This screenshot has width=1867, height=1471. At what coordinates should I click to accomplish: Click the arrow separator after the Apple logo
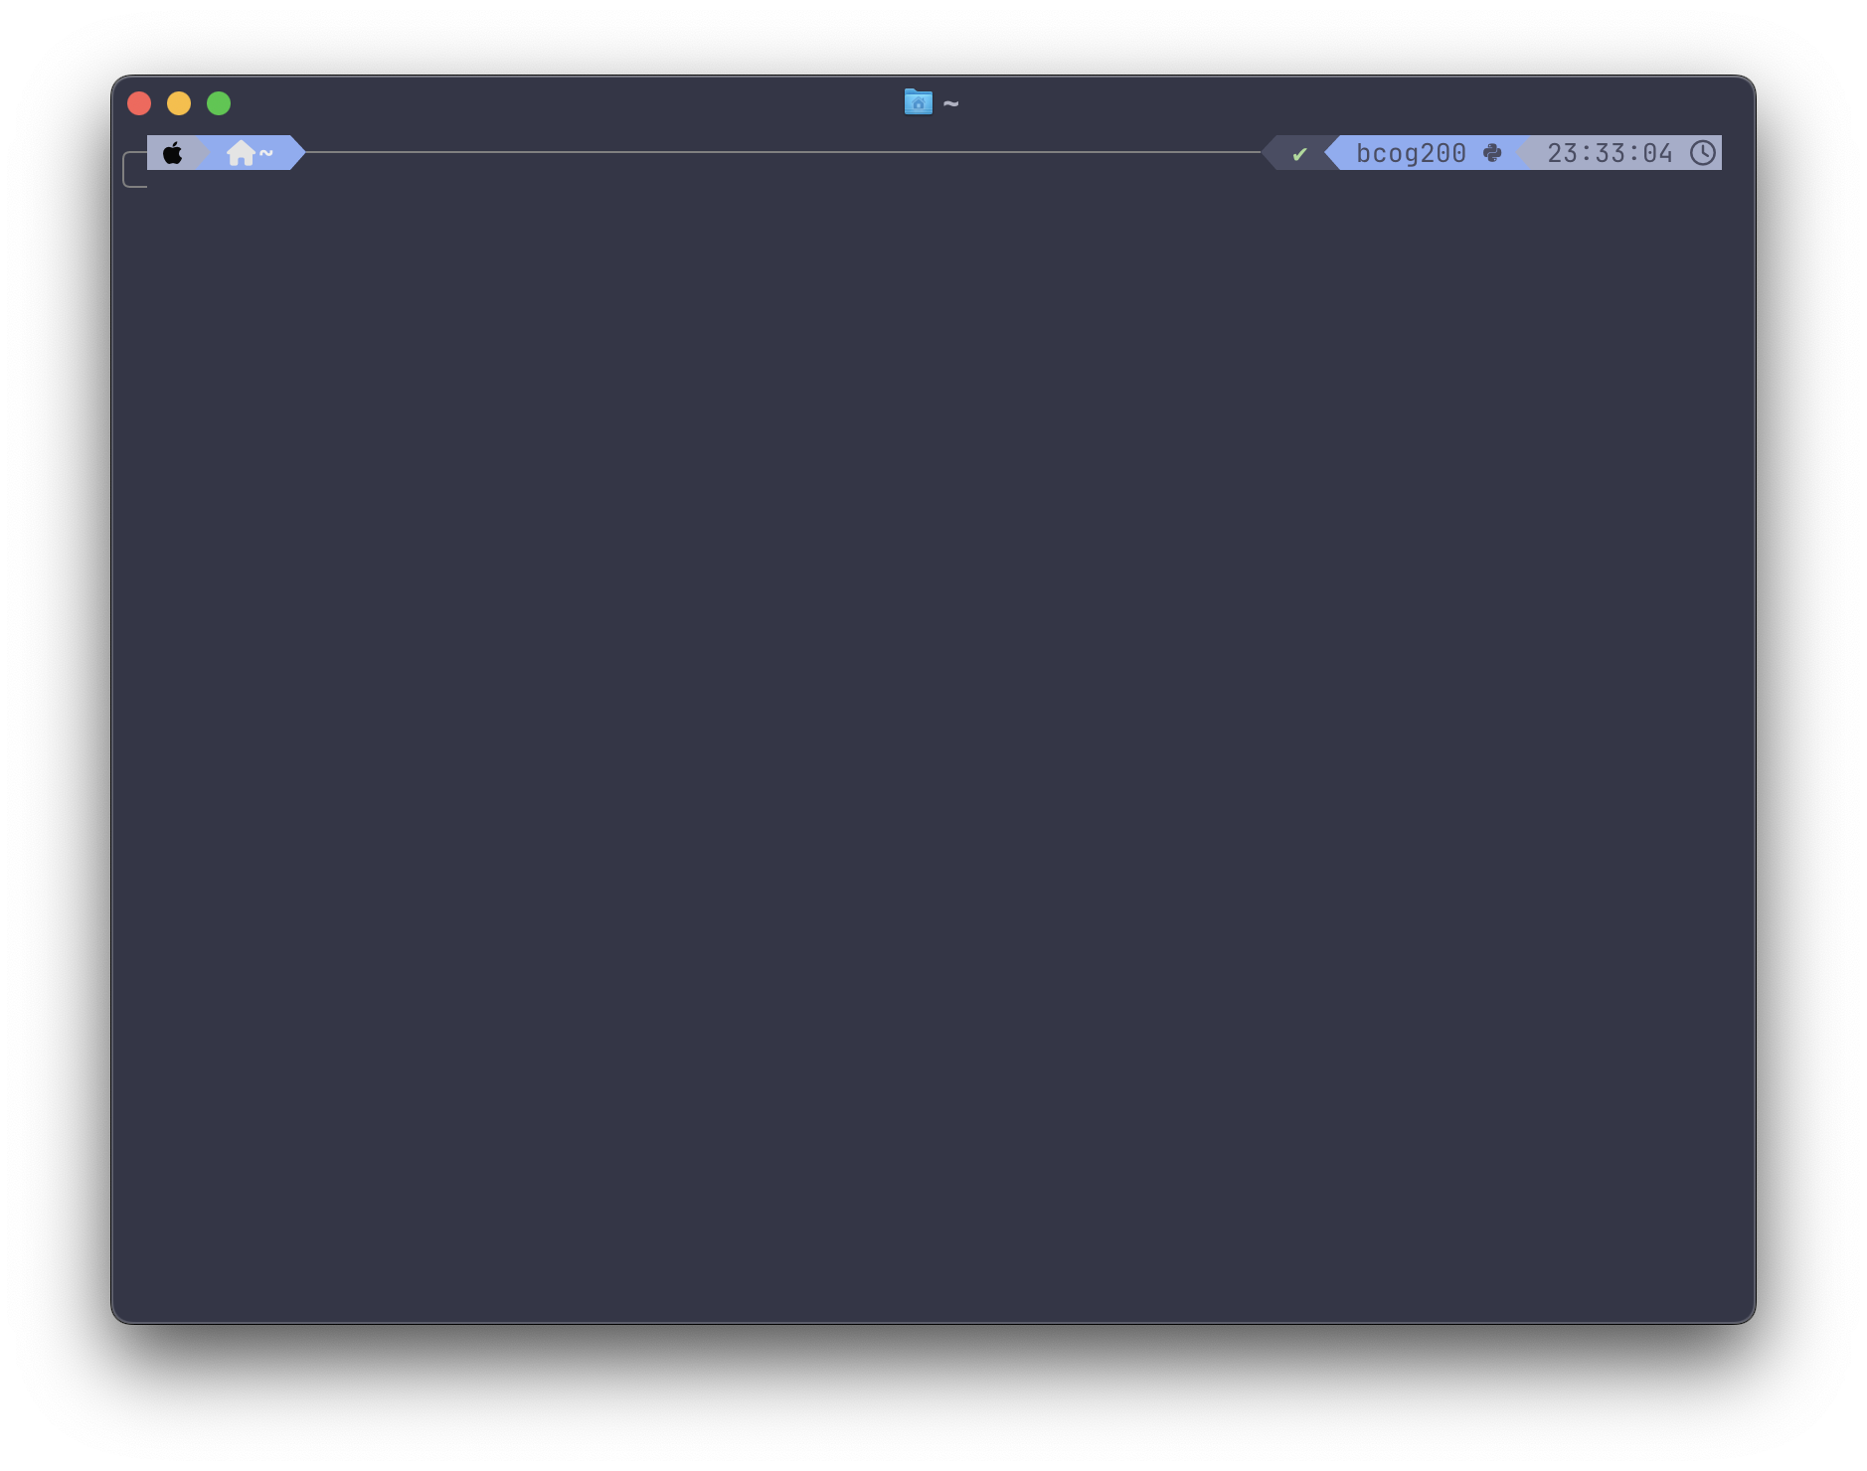coord(204,153)
